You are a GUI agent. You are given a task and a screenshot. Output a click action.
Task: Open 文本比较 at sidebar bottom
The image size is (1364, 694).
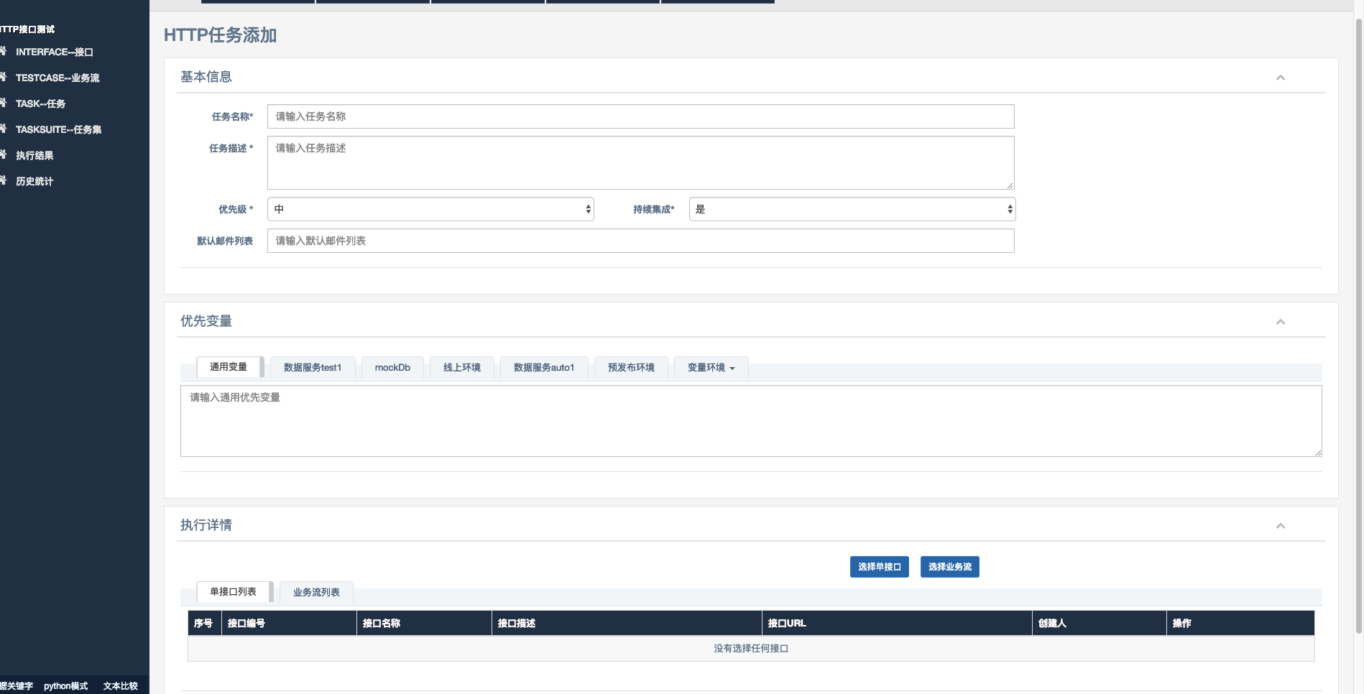(120, 686)
